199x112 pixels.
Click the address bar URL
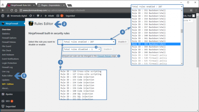click(54, 10)
